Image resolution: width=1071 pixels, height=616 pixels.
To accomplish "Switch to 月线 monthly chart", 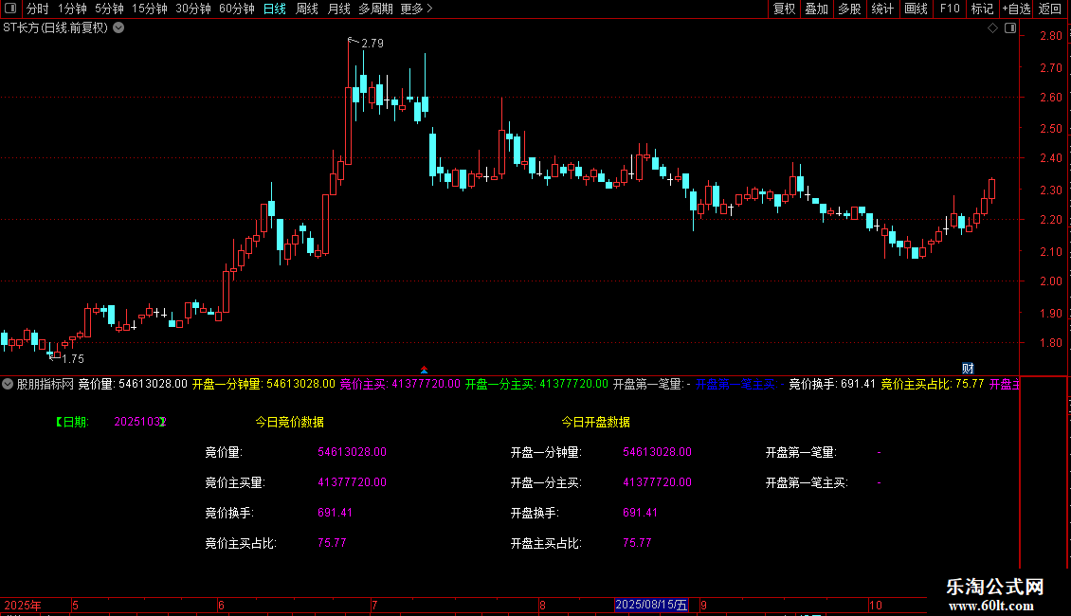I will pyautogui.click(x=338, y=9).
